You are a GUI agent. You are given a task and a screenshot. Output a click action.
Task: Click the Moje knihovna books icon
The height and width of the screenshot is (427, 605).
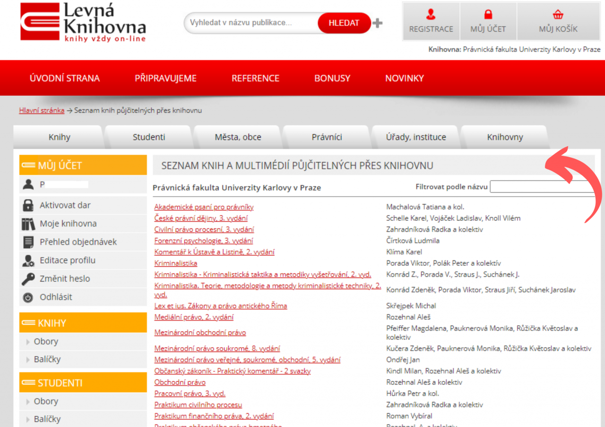tap(28, 224)
